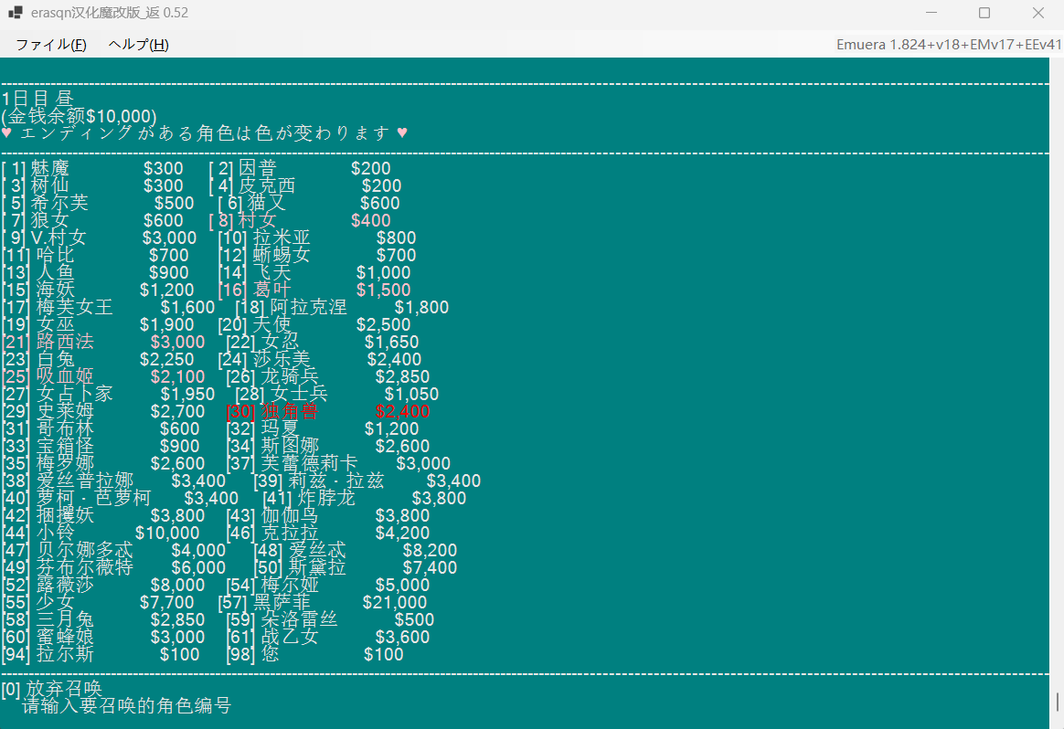Screen dimensions: 1064x729
Task: Choose [20] 天使 for $2,500
Action: (314, 324)
